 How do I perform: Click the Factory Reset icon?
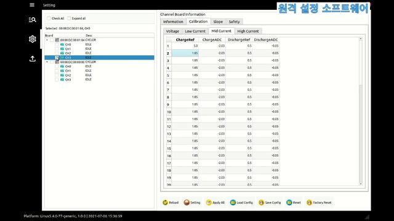(309, 203)
